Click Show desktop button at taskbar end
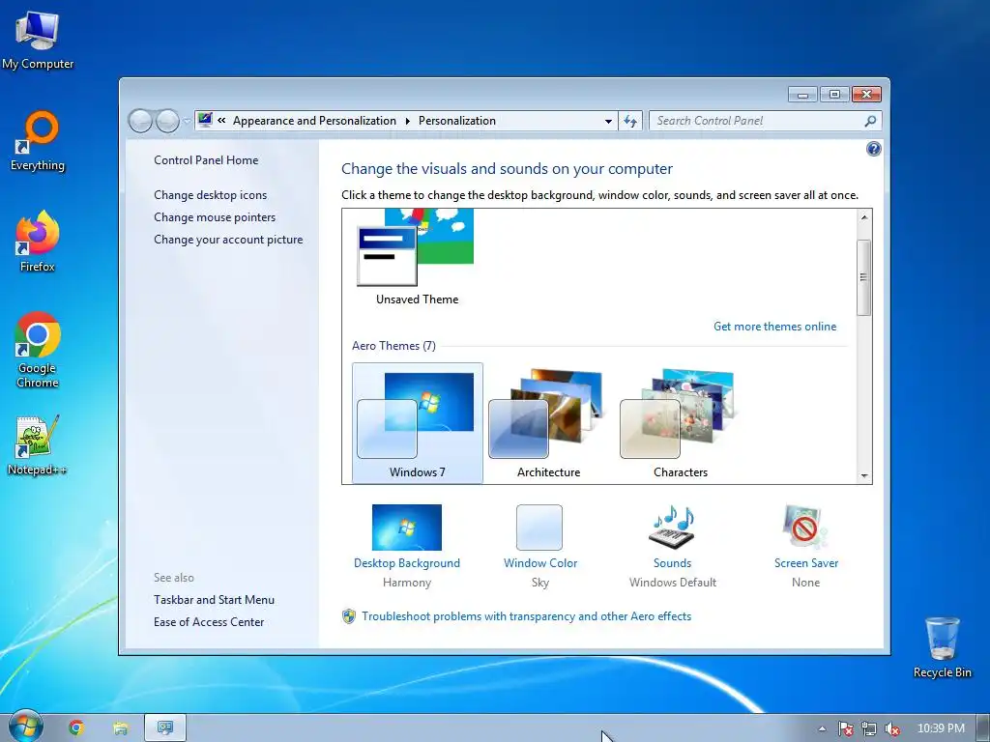Screen dimensions: 990x742 coord(983,728)
